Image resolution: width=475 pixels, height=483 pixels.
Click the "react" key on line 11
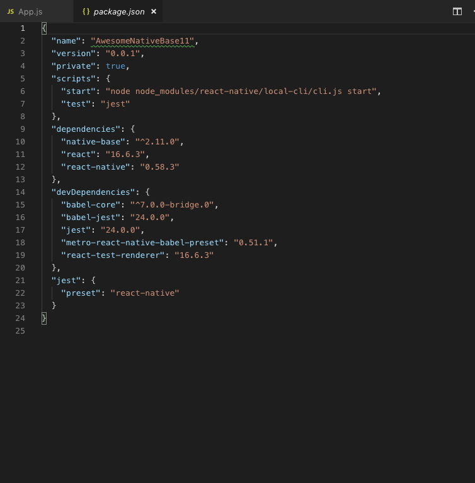point(79,154)
